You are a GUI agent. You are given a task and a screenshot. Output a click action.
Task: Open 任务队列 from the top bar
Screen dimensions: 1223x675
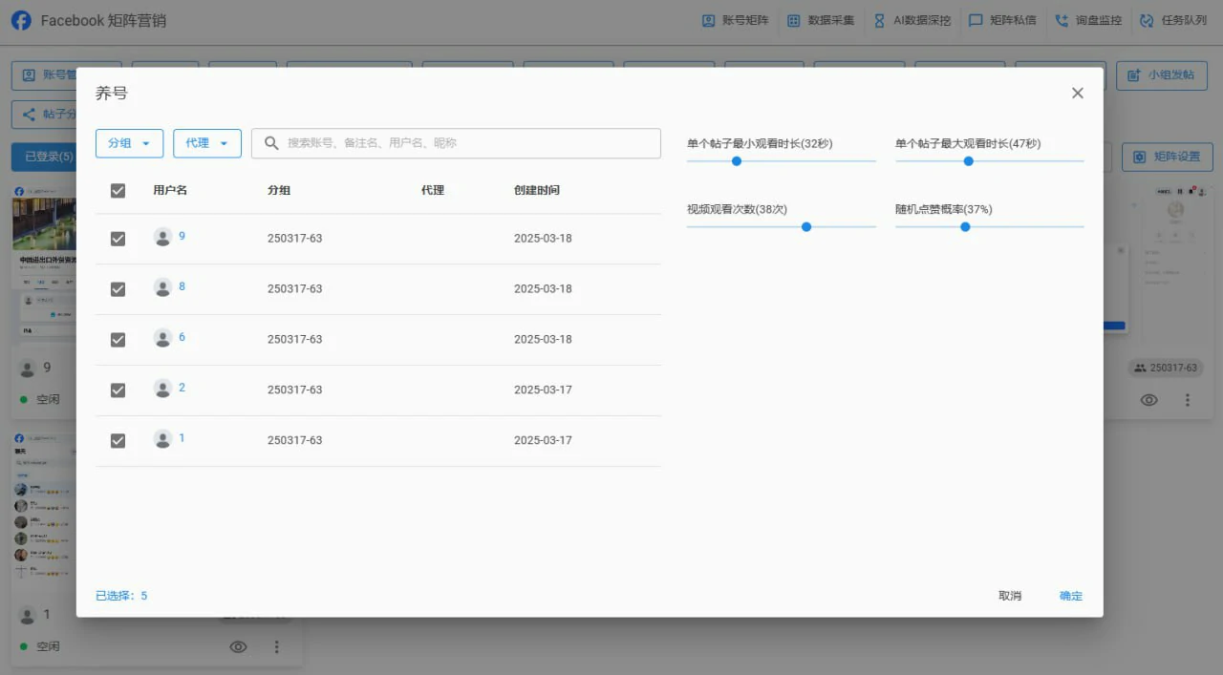pos(1173,20)
